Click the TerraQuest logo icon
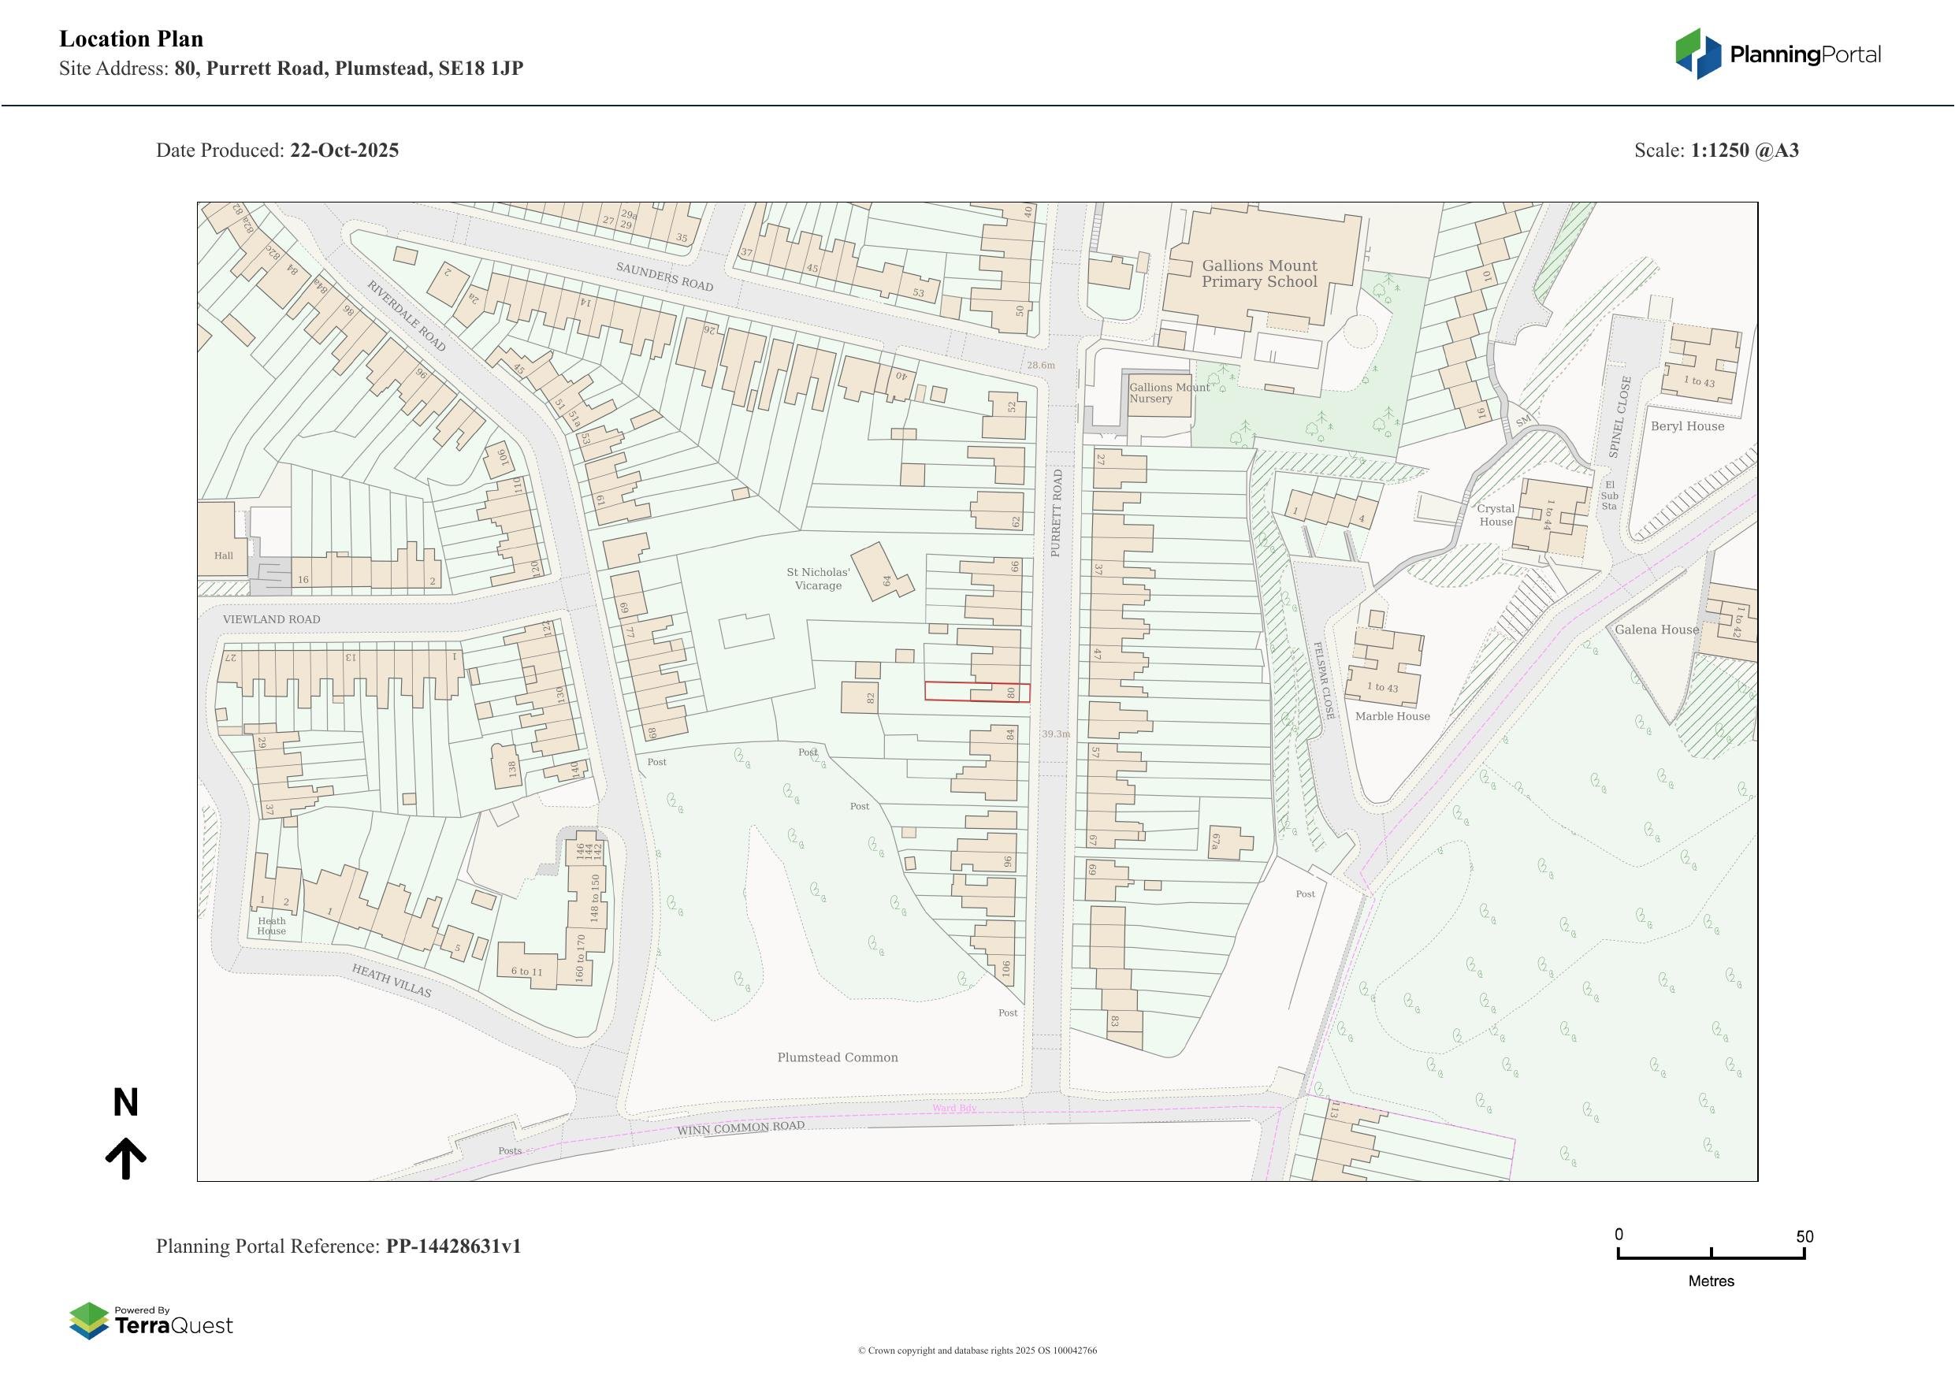 coord(88,1320)
